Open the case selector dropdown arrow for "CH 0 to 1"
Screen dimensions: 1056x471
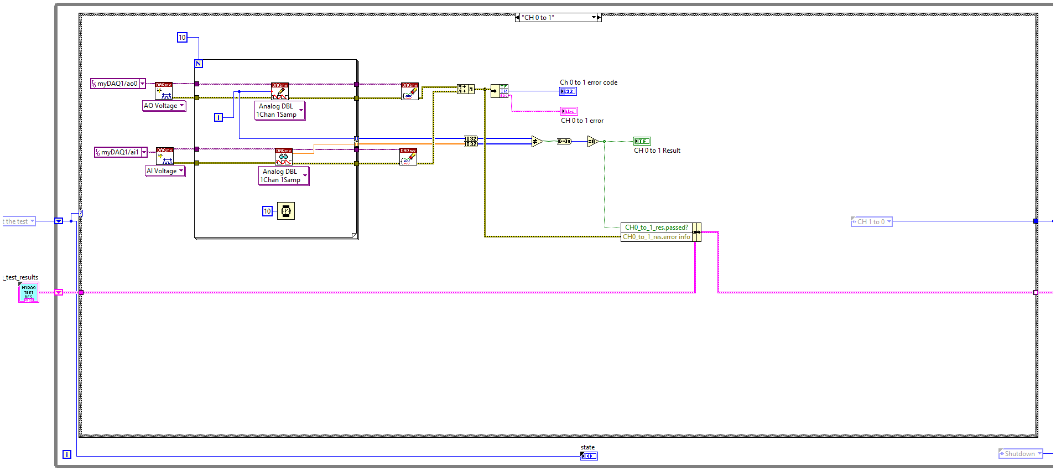[594, 18]
